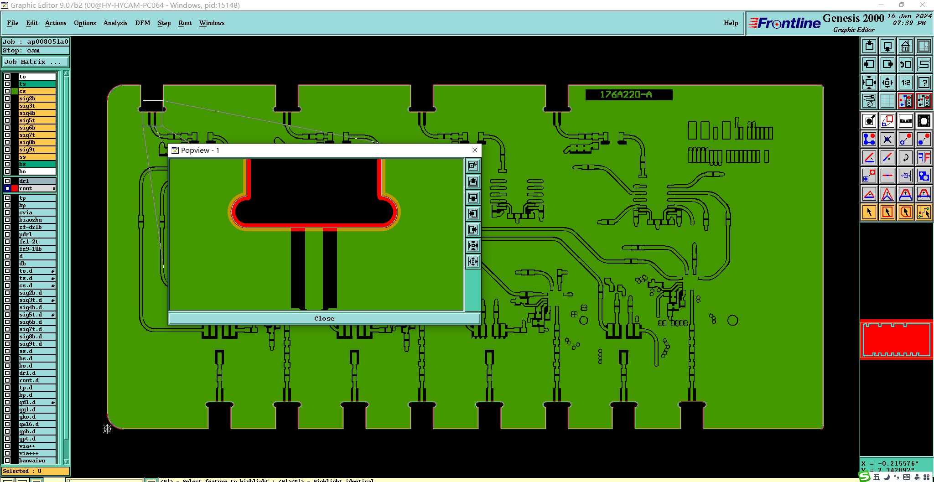Toggle visibility box for layer drl
Screen dimensions: 934x482
[7, 181]
